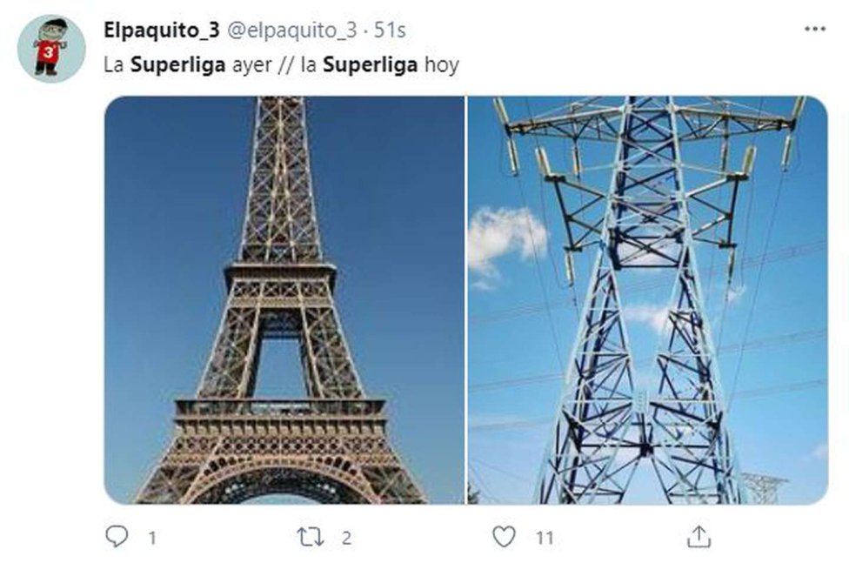The image size is (849, 563).
Task: Click the retweet count number 2
Action: (346, 538)
